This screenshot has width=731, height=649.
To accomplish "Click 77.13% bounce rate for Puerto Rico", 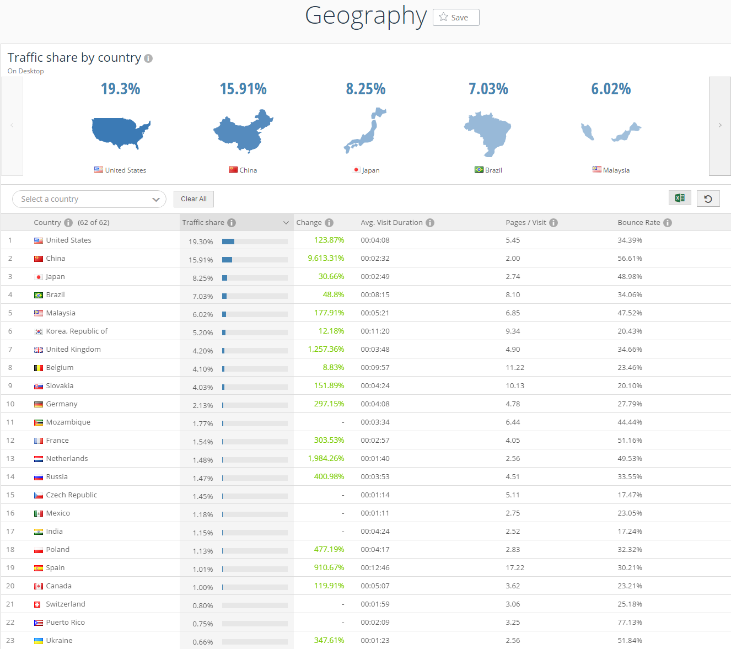I will click(630, 622).
